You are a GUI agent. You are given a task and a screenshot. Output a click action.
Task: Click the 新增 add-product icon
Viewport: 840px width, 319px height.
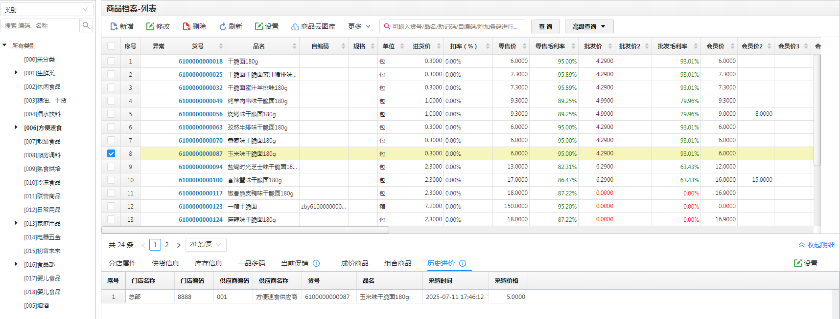114,26
